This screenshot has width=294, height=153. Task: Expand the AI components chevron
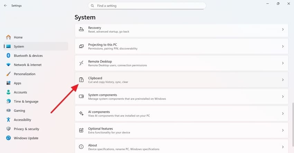pyautogui.click(x=283, y=113)
